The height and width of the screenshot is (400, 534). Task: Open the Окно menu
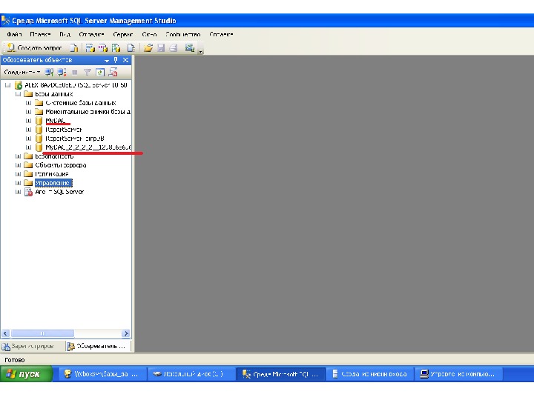pyautogui.click(x=149, y=34)
